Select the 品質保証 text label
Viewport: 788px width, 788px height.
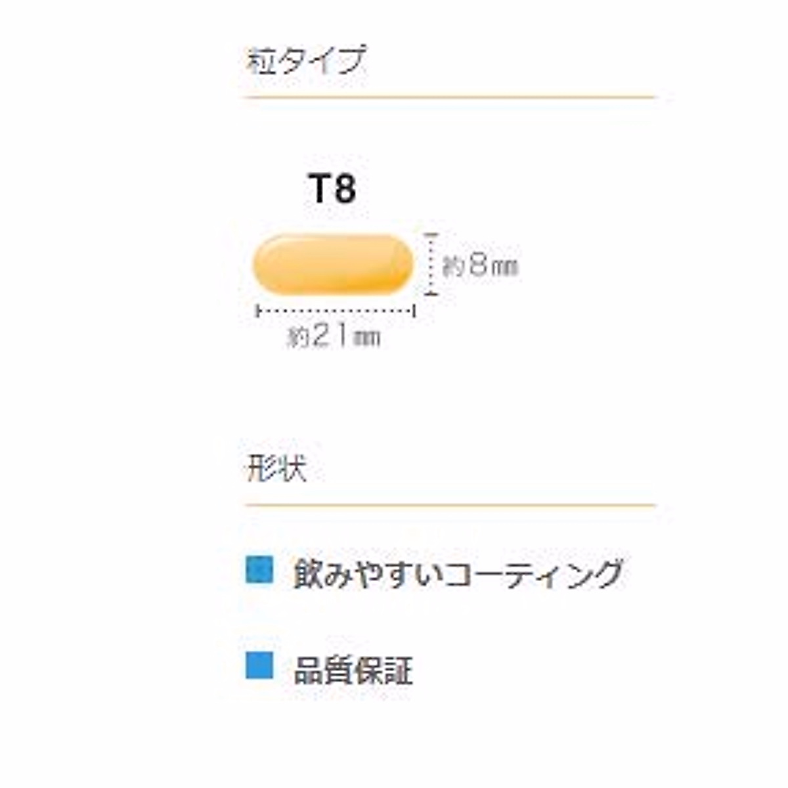353,671
